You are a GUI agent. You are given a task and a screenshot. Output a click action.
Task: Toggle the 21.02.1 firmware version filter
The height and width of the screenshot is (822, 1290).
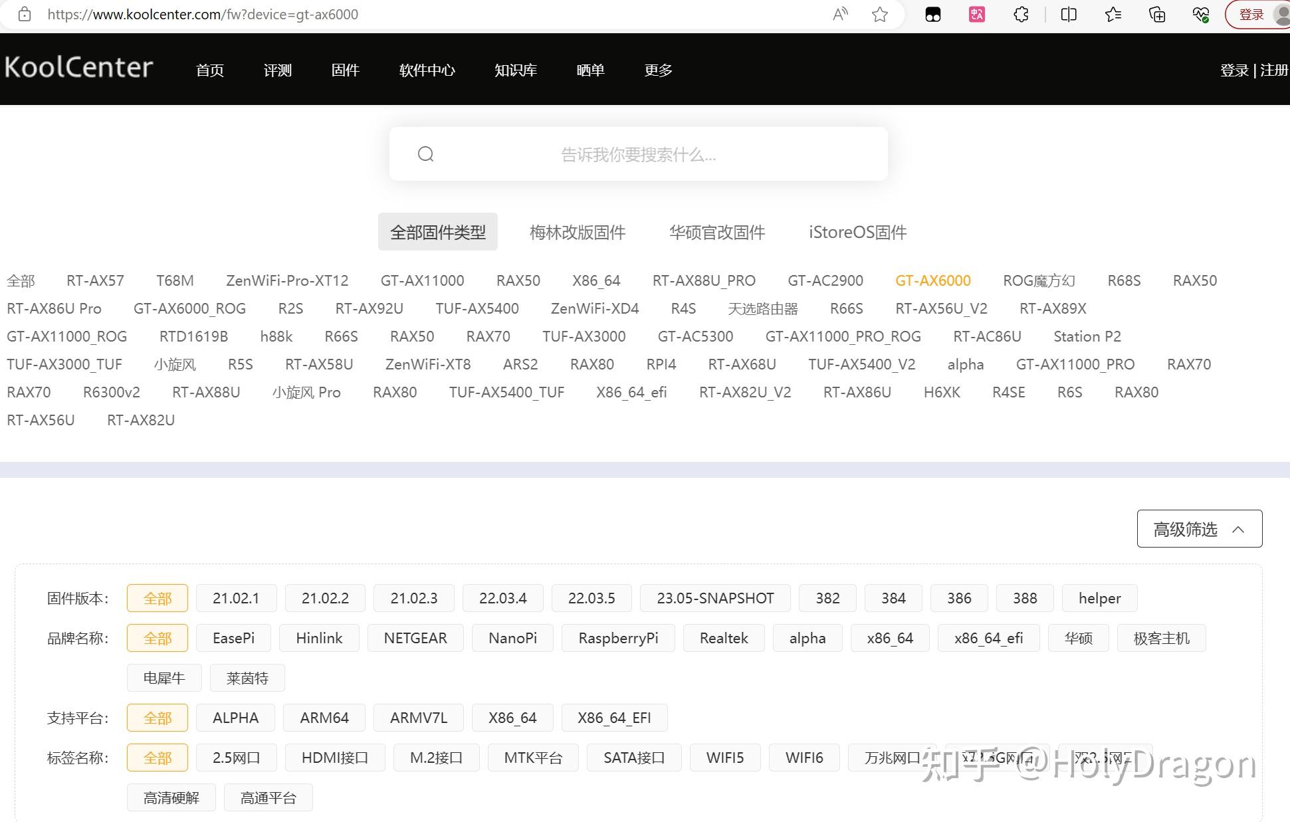[236, 597]
